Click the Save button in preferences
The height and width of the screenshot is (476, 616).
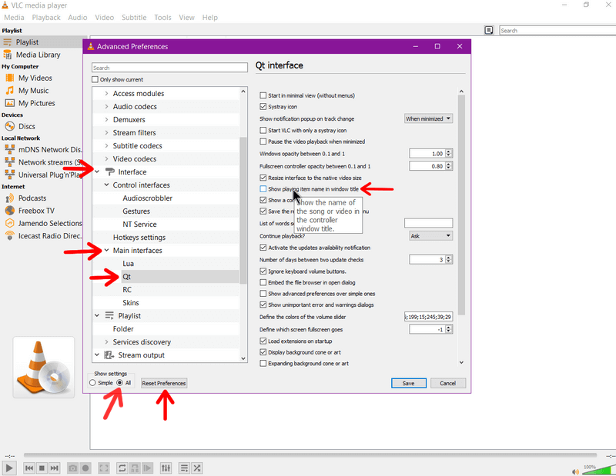tap(409, 384)
